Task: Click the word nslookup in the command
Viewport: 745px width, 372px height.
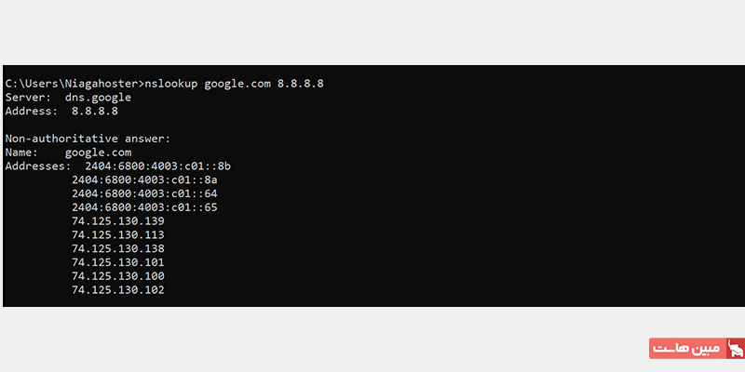Action: [x=171, y=84]
